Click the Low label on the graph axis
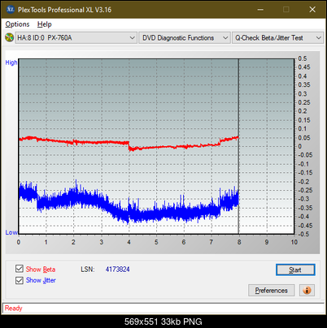The image size is (327, 328). point(11,232)
